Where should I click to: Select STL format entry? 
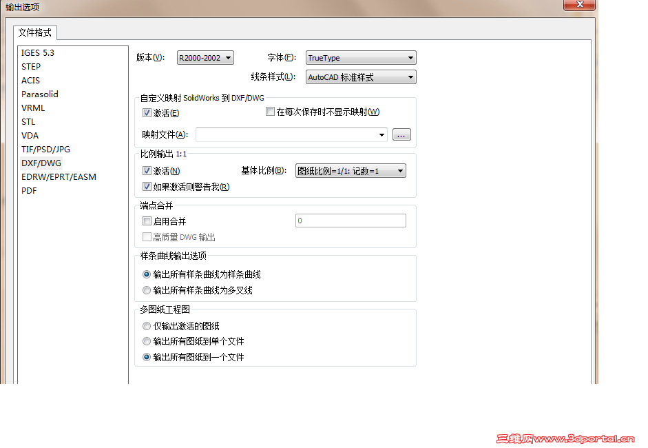click(28, 121)
